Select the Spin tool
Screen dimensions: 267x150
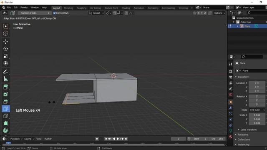[5, 130]
